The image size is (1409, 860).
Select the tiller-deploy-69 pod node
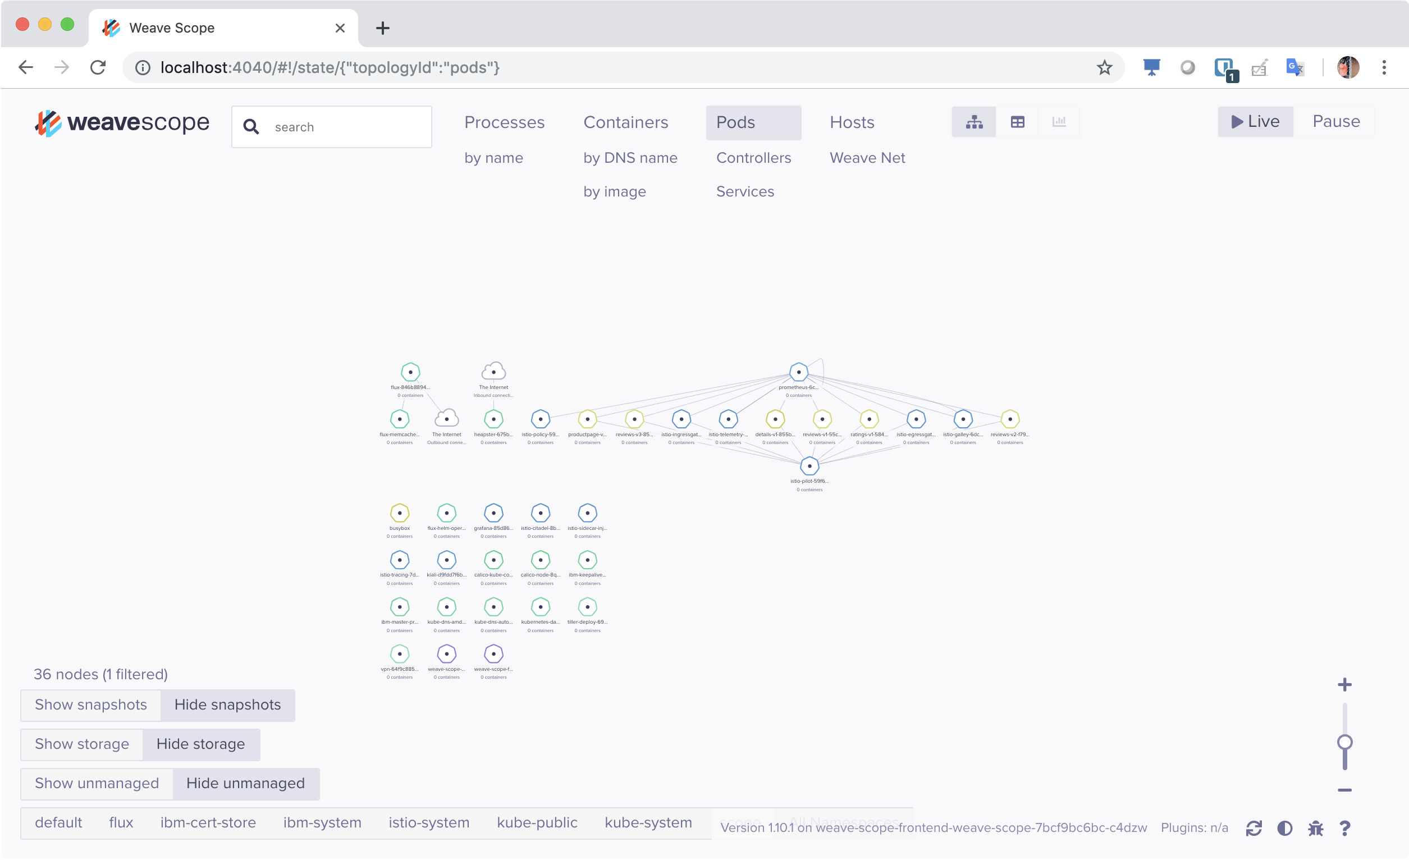point(587,607)
